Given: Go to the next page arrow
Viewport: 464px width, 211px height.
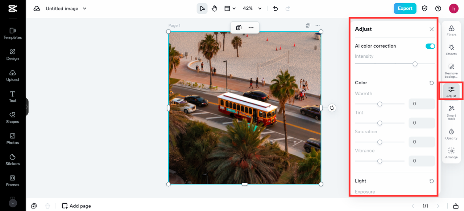Looking at the screenshot, I should [x=438, y=206].
